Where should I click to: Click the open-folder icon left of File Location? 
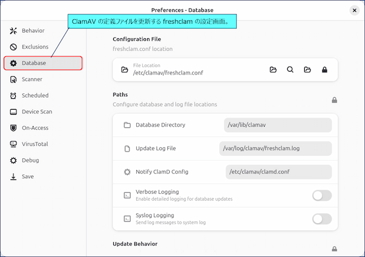point(125,70)
